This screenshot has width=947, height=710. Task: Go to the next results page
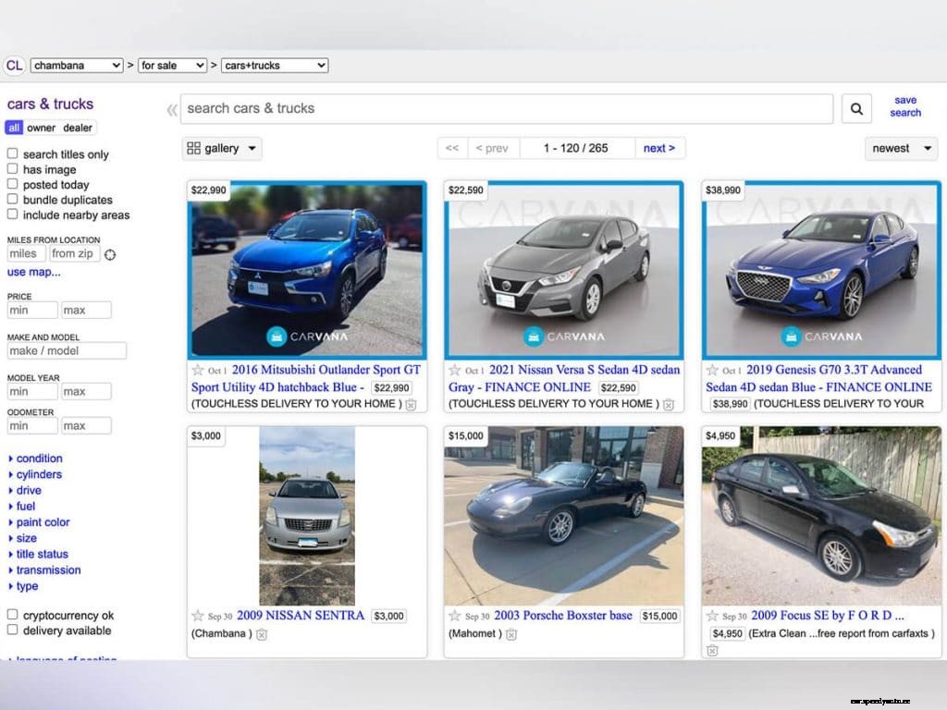659,148
